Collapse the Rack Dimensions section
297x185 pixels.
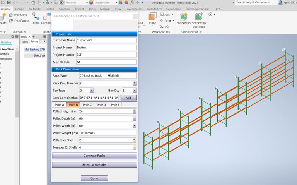click(x=54, y=69)
